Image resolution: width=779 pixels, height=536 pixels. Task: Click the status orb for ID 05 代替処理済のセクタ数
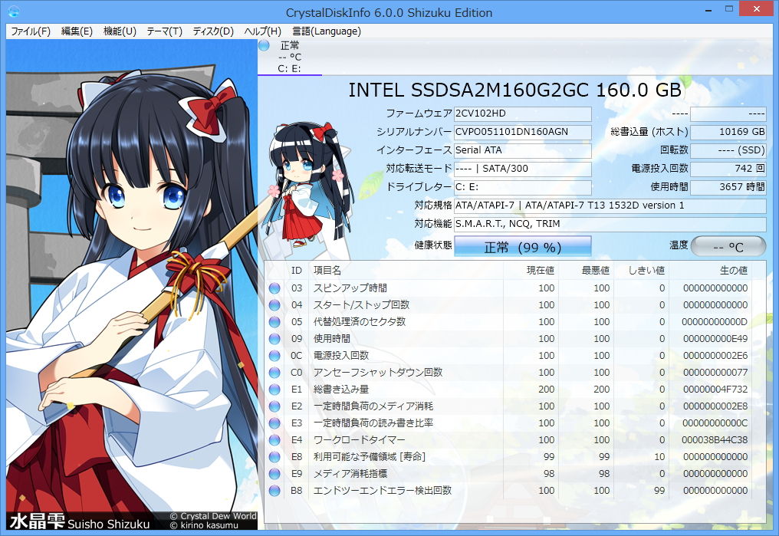274,322
